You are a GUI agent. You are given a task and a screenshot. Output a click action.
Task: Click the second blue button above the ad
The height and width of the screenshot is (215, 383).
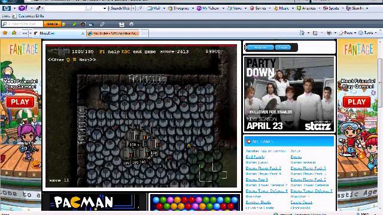[283, 47]
